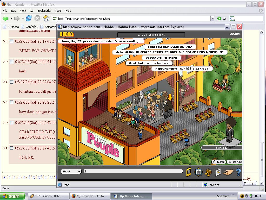Image resolution: width=266 pixels, height=200 pixels.
Task: Open the Myspace bookmark
Action: pyautogui.click(x=11, y=27)
